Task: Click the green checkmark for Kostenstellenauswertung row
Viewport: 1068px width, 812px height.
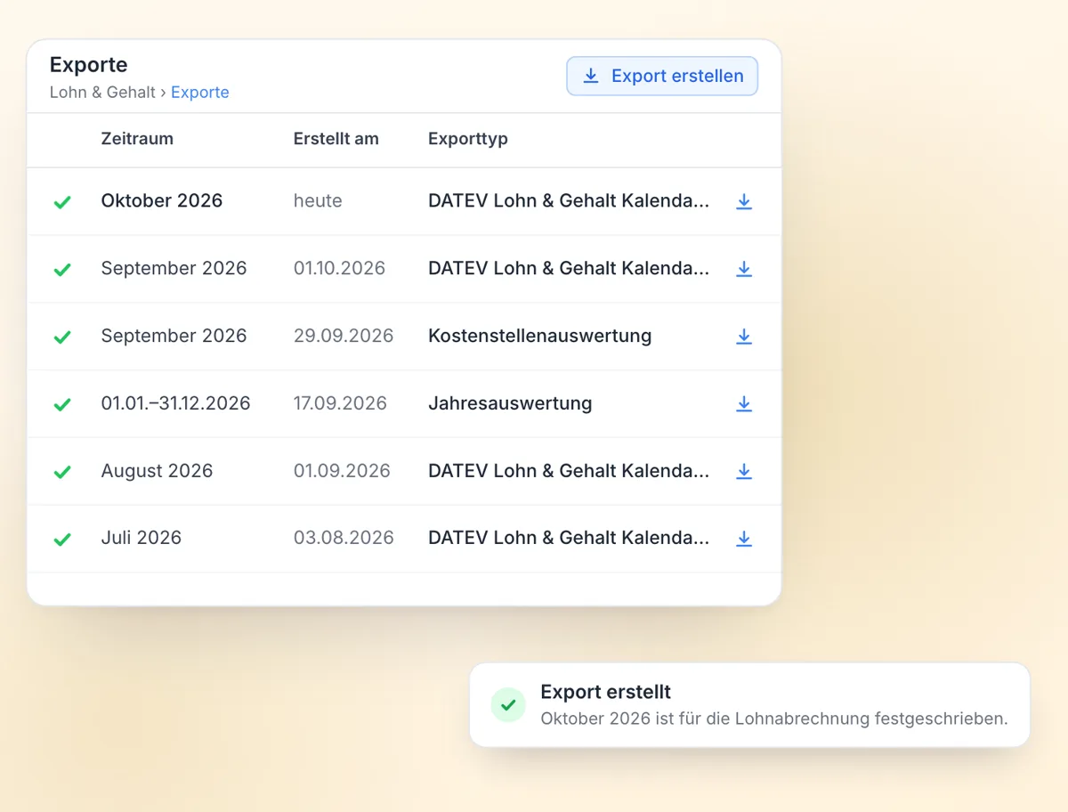Action: (x=62, y=337)
